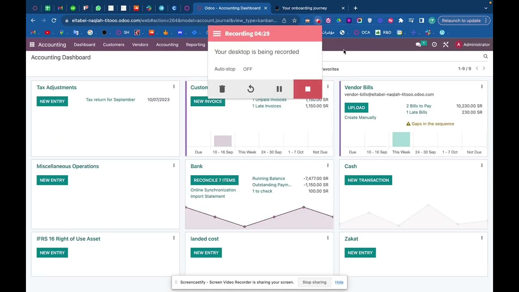Open the Customers menu

114,45
